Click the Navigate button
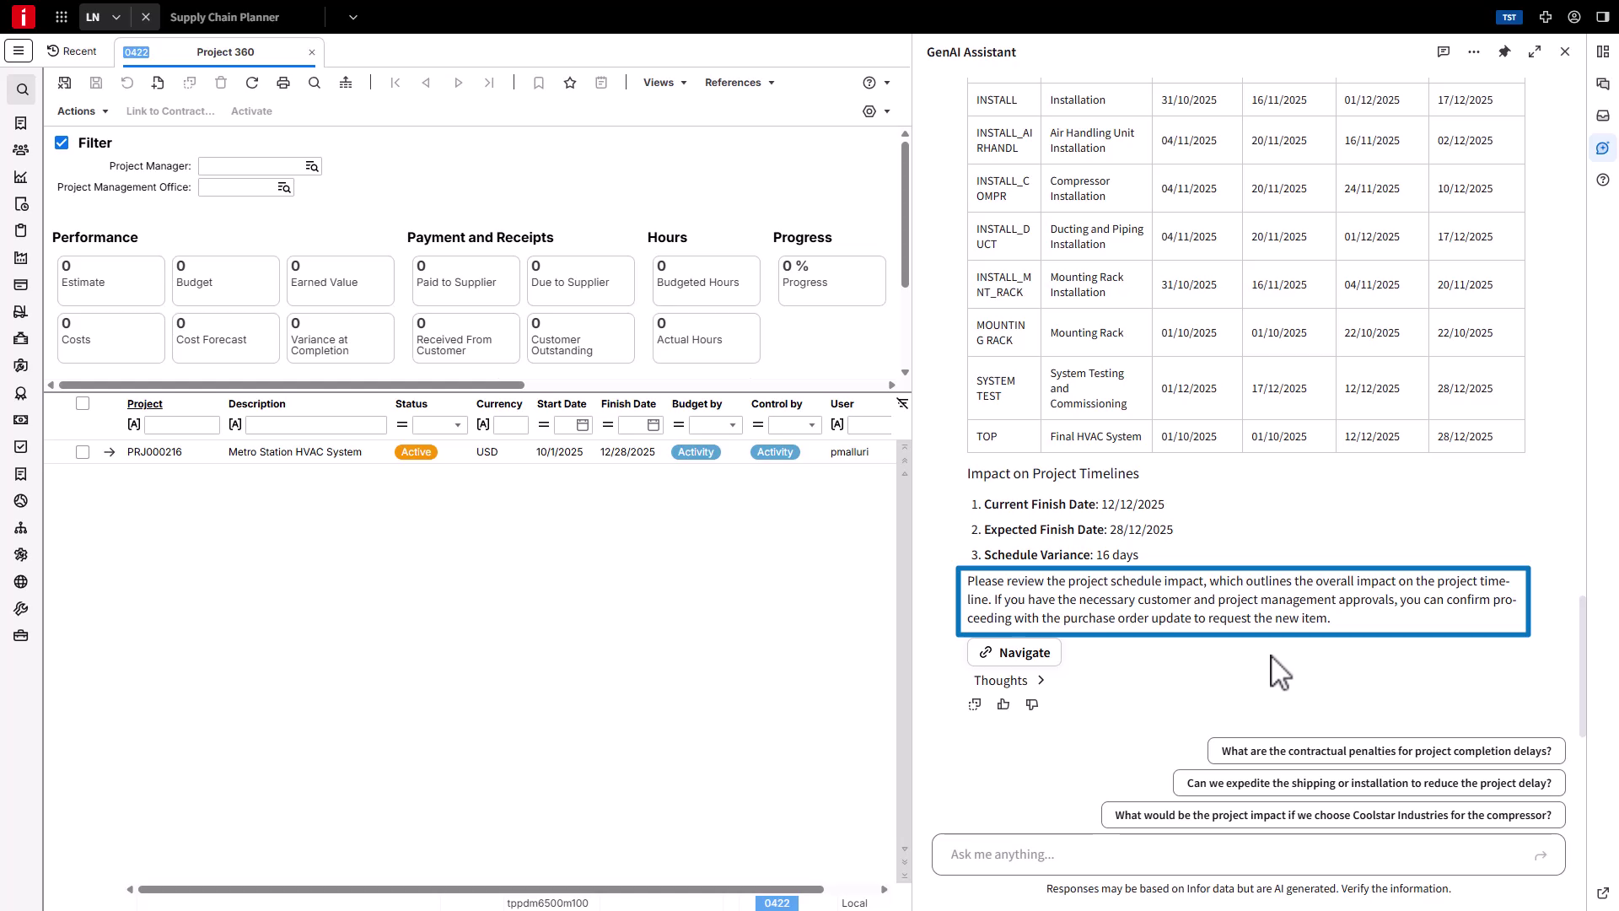Screen dimensions: 1619x911 [1014, 652]
